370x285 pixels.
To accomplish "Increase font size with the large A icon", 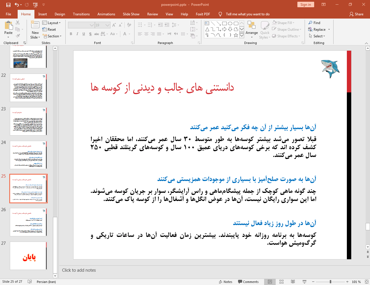I will (x=114, y=25).
